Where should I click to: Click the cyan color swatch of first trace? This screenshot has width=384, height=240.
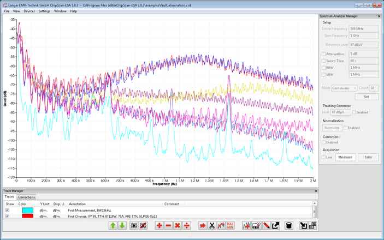(27, 210)
